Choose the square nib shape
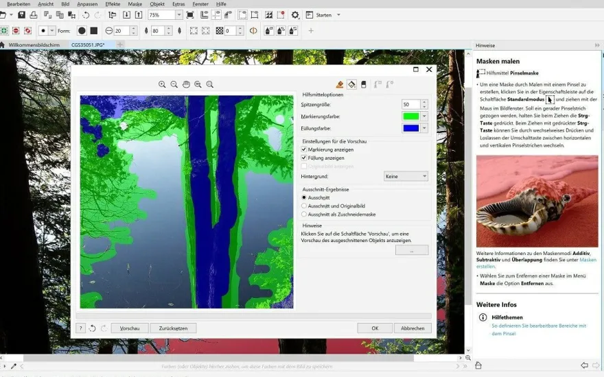 (x=94, y=30)
